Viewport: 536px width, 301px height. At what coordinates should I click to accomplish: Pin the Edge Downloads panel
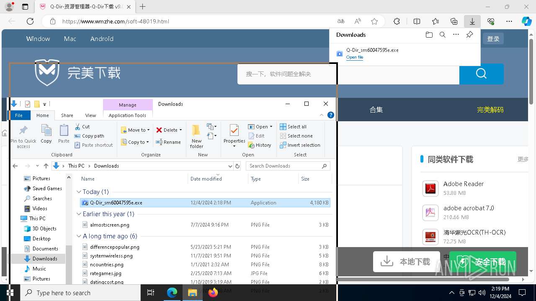tap(469, 35)
